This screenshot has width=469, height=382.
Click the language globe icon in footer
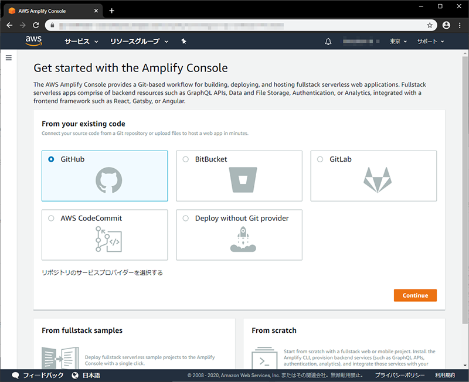(x=75, y=376)
